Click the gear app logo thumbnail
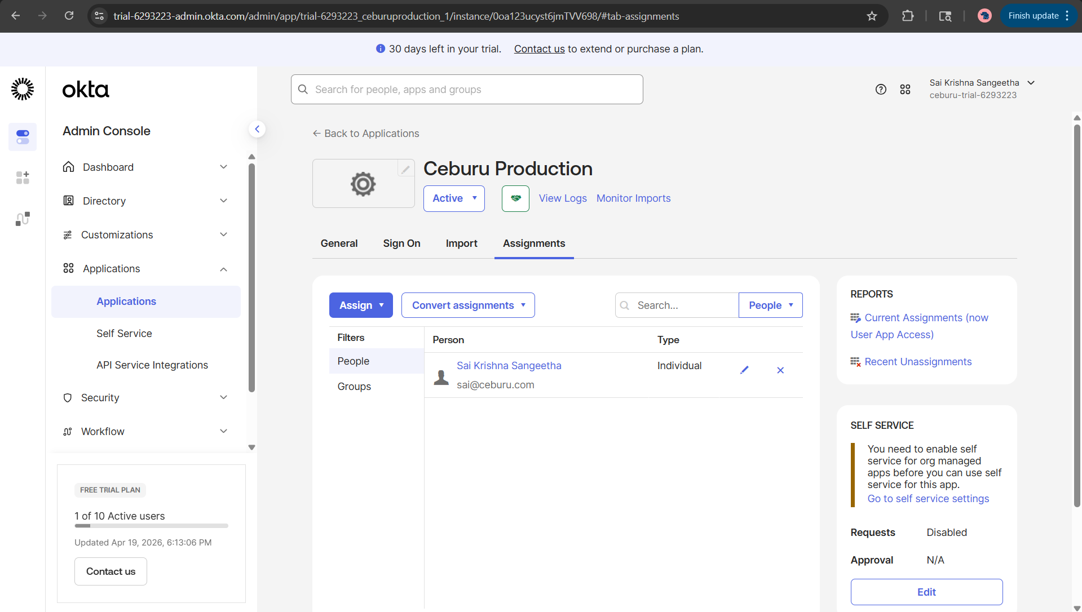The height and width of the screenshot is (612, 1082). (x=363, y=184)
